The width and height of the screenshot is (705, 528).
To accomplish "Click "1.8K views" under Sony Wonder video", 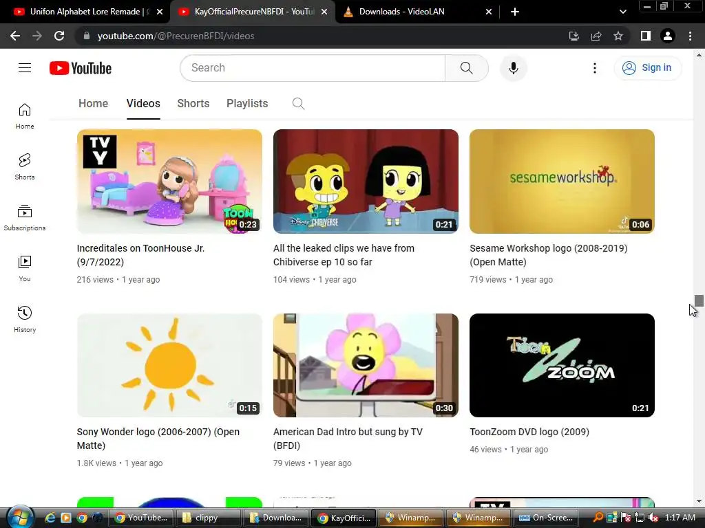I will tap(96, 463).
